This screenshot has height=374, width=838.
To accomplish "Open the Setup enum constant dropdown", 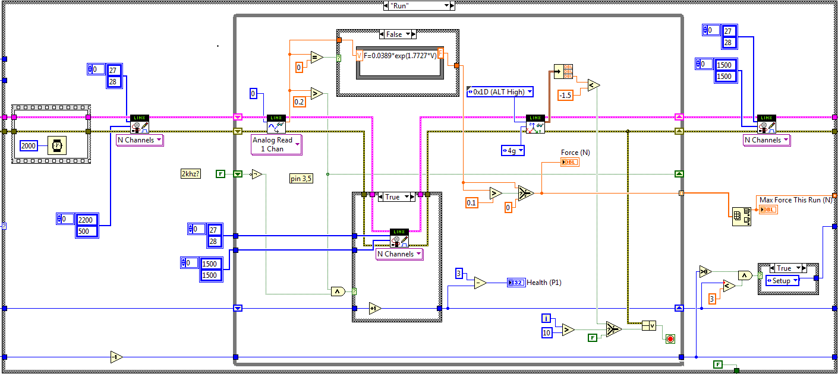I will pyautogui.click(x=782, y=280).
